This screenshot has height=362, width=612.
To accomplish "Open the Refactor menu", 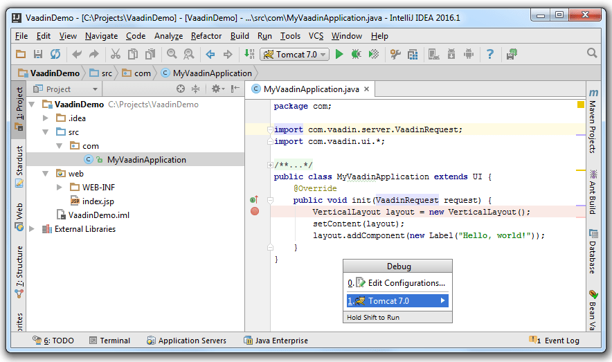I will [x=206, y=36].
